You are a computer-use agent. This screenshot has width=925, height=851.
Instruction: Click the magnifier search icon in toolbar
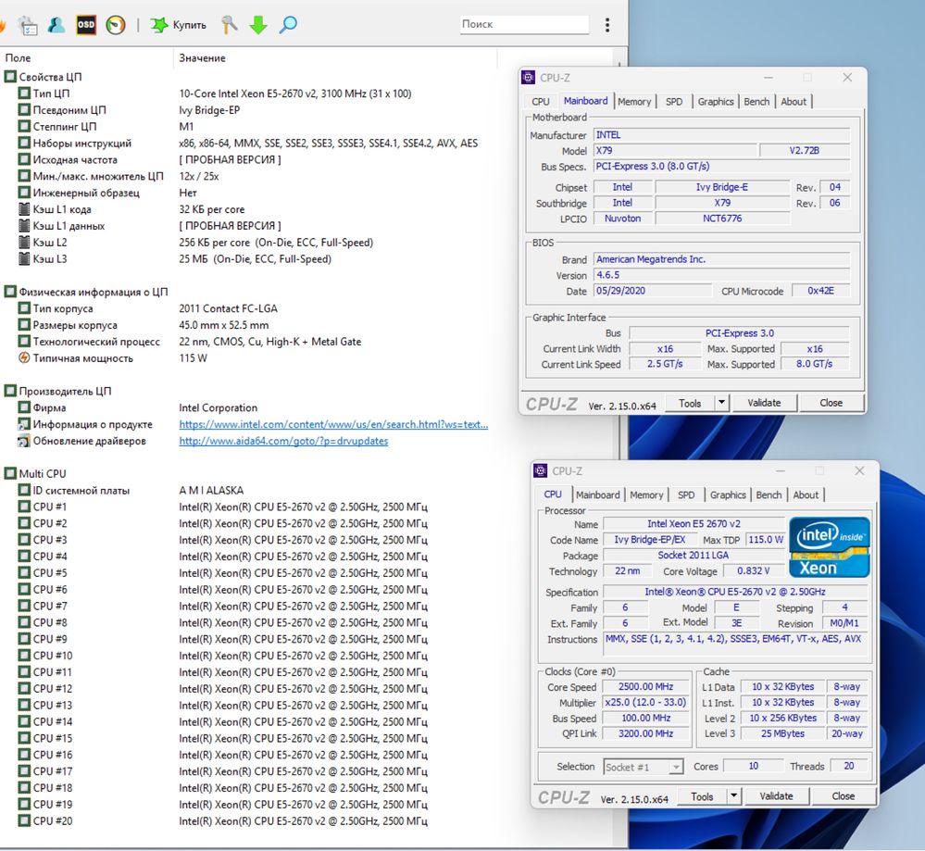tap(288, 25)
